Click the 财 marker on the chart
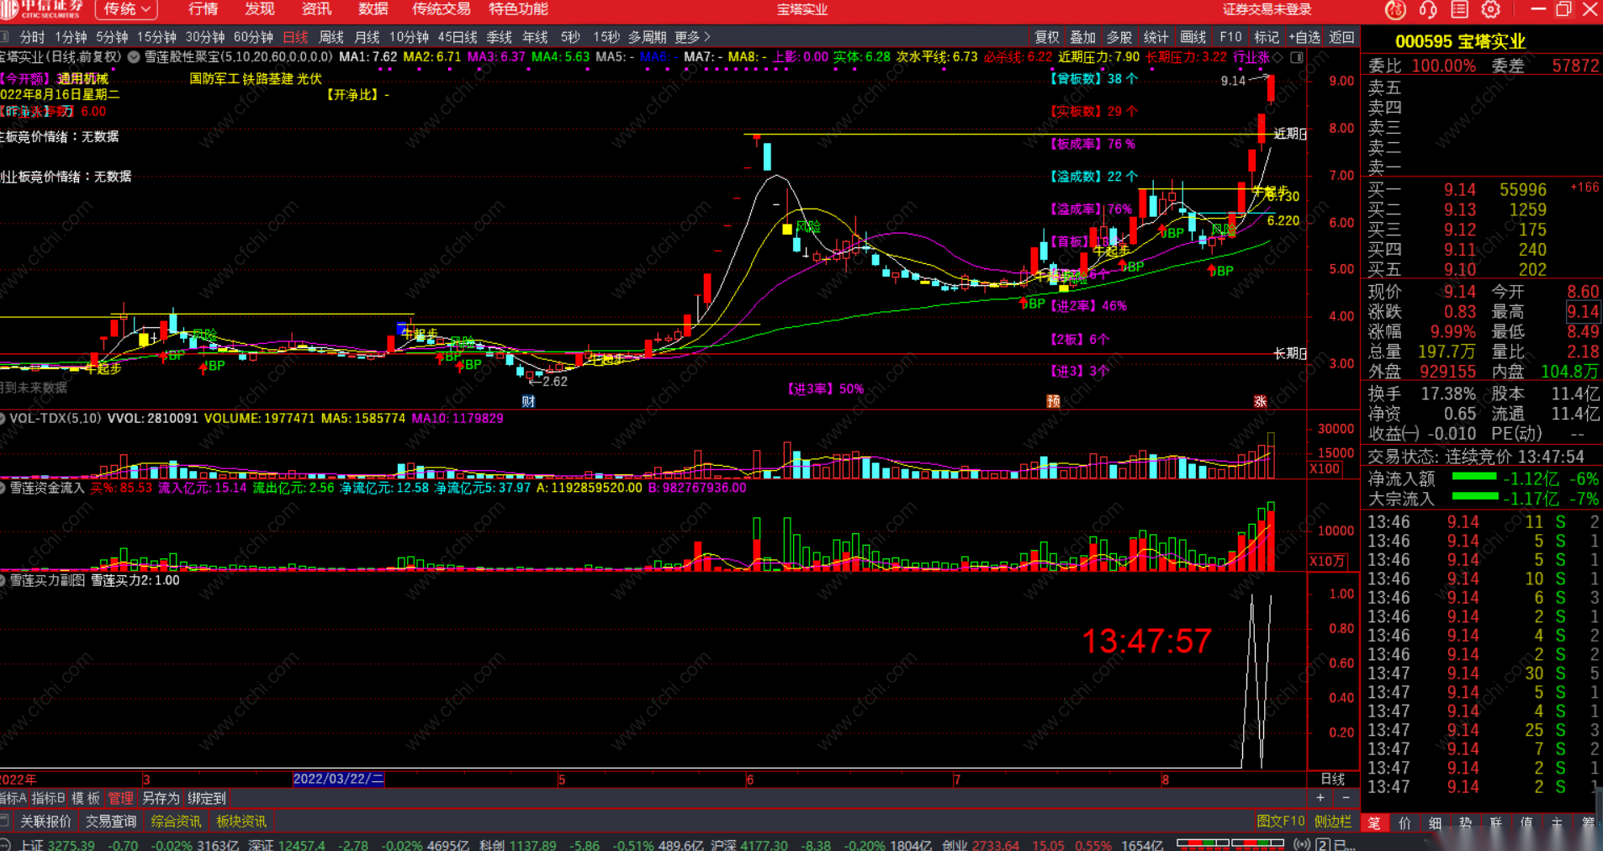 [x=528, y=401]
